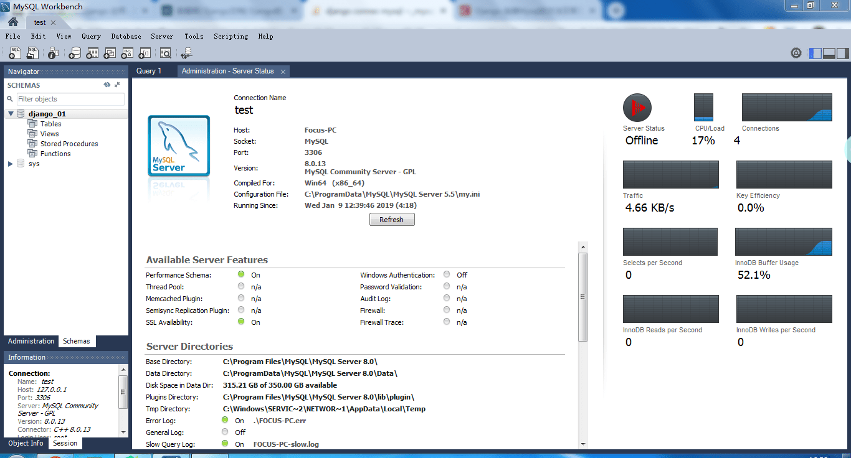Create a new function toolbar icon

(x=145, y=54)
